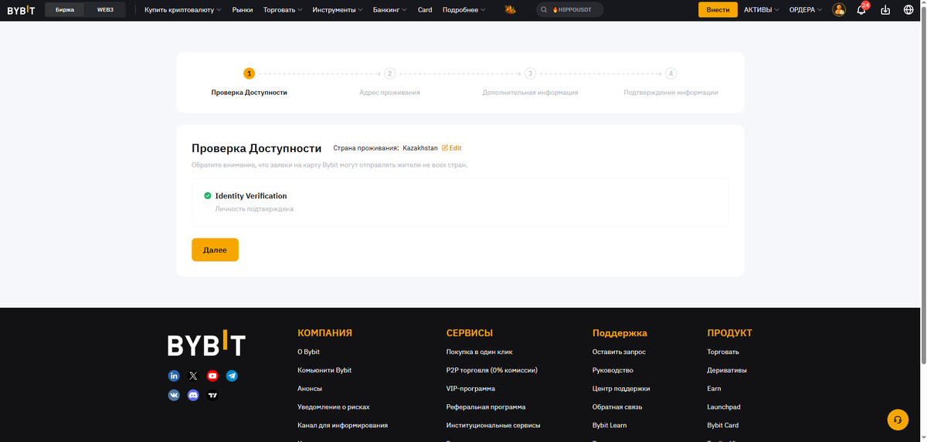Expand the АКТИВЫ dropdown
The width and height of the screenshot is (927, 442).
click(761, 10)
